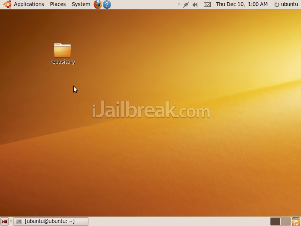
Task: Open the System menu
Action: 81,4
